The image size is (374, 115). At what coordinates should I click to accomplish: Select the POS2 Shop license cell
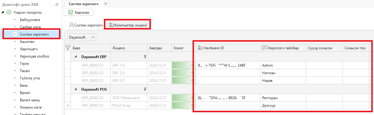click(x=129, y=106)
